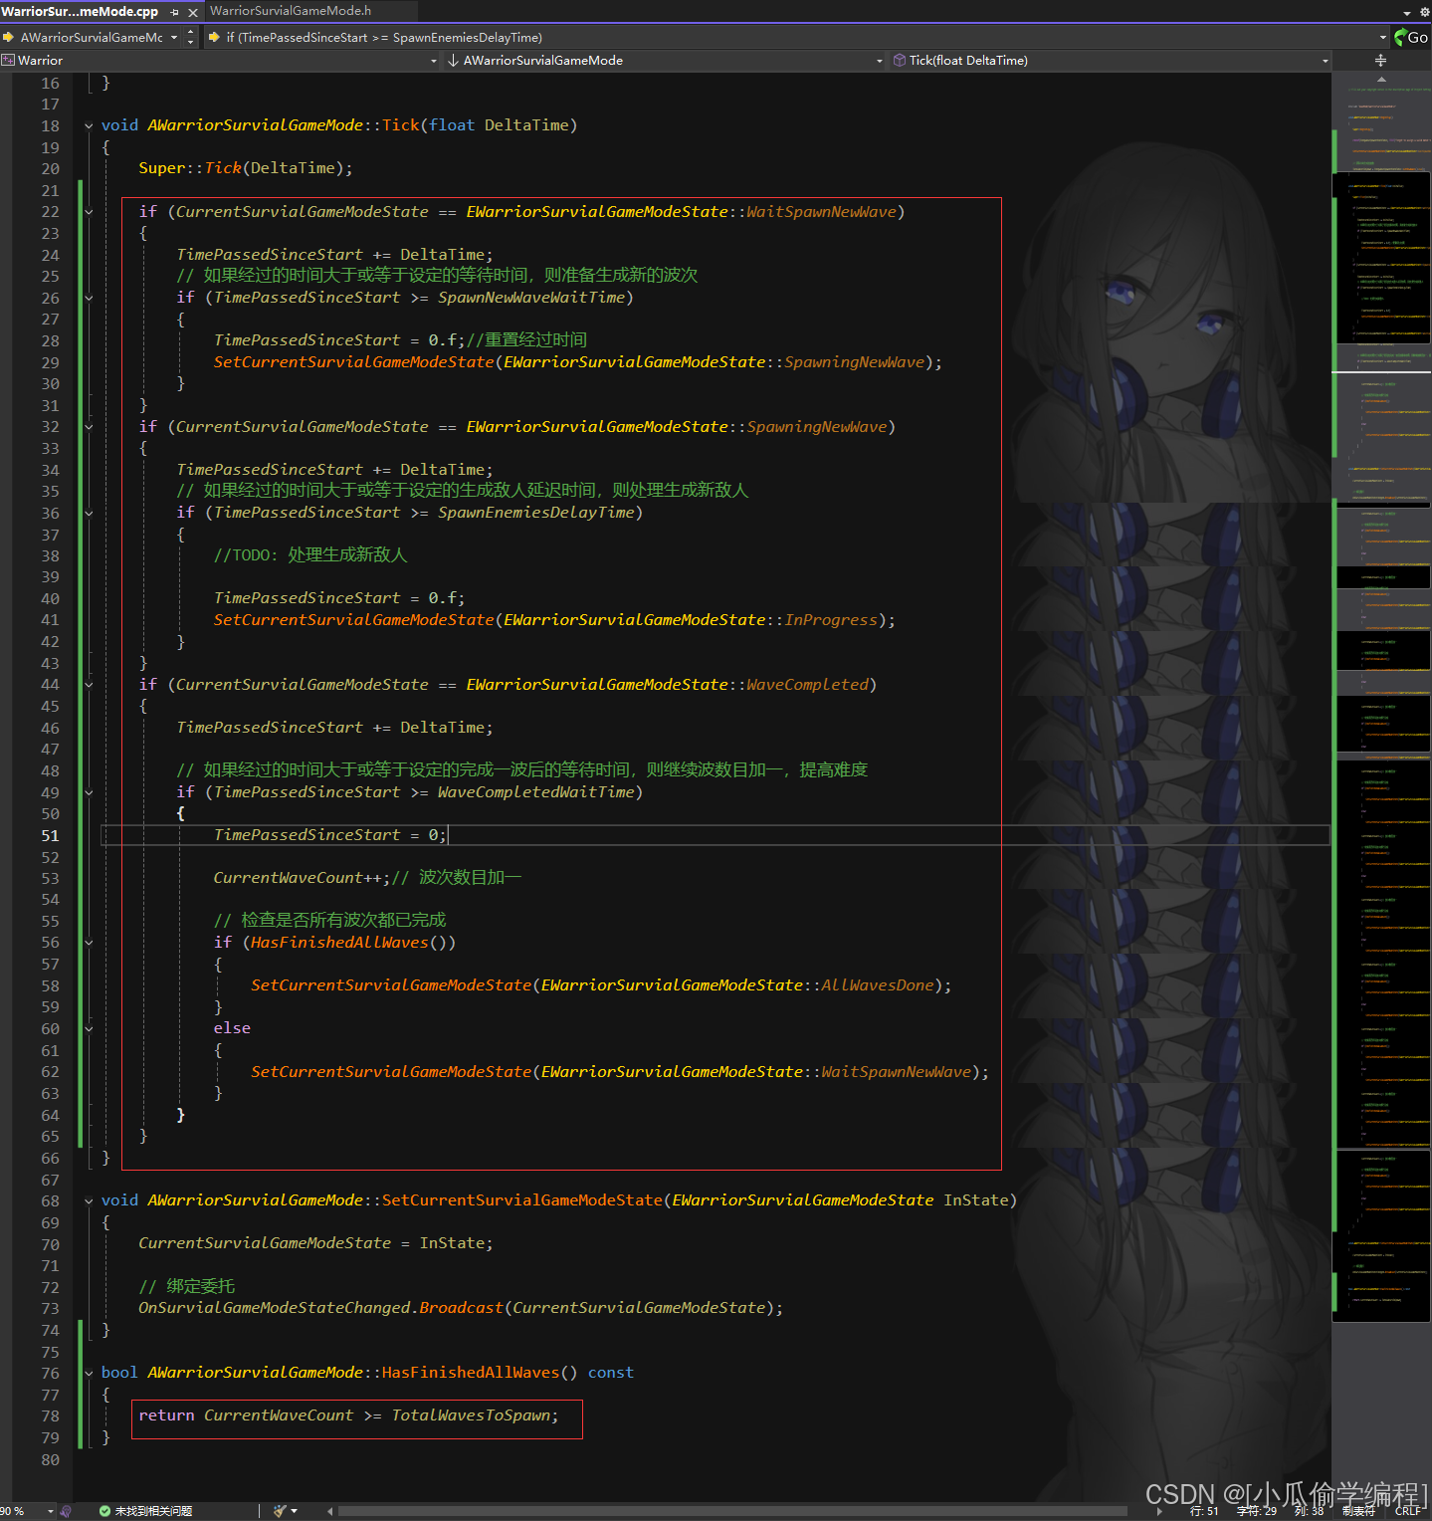Click the CRLF line ending indicator
The width and height of the screenshot is (1432, 1521).
[x=1409, y=1511]
